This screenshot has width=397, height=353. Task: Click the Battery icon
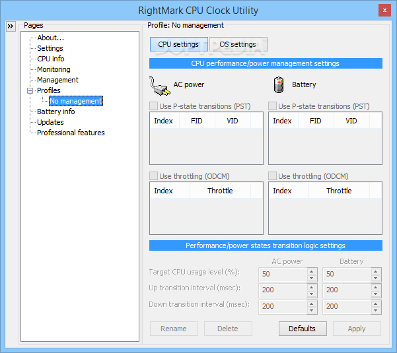(279, 84)
